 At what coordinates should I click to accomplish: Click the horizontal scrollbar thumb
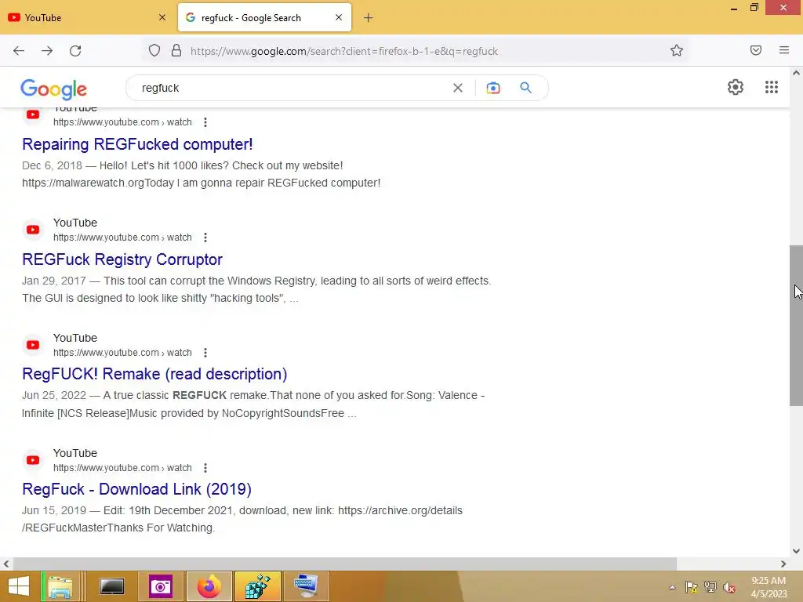pos(345,564)
